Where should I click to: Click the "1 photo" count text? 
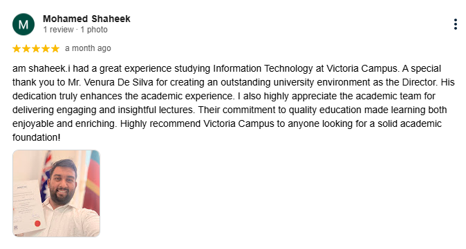pos(94,30)
